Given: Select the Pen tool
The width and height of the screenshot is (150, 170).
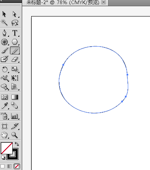Looking at the screenshot, I should point(5,33).
